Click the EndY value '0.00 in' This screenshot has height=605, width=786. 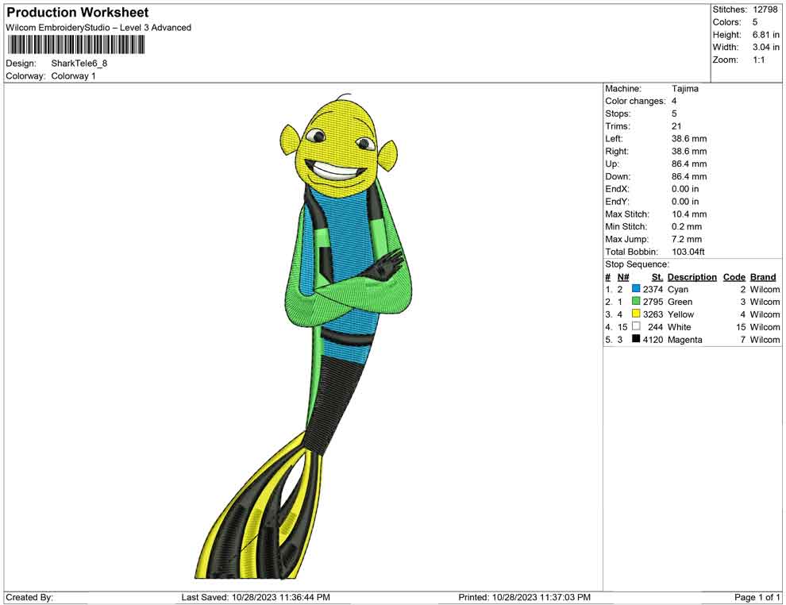685,202
